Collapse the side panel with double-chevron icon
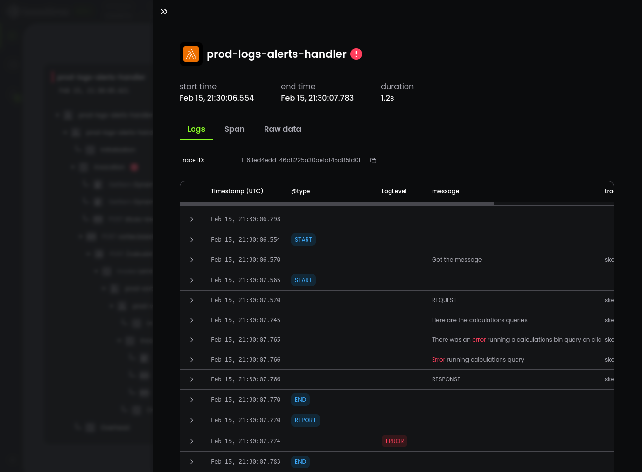 tap(164, 12)
